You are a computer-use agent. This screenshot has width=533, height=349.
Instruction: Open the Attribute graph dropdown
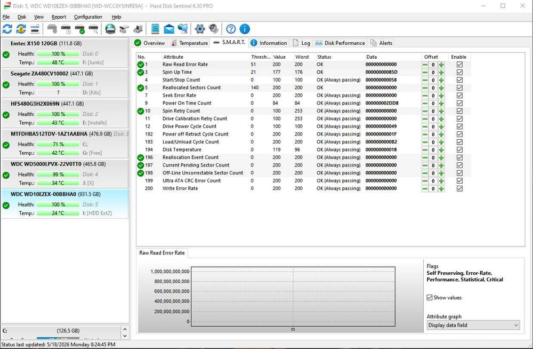(x=473, y=325)
